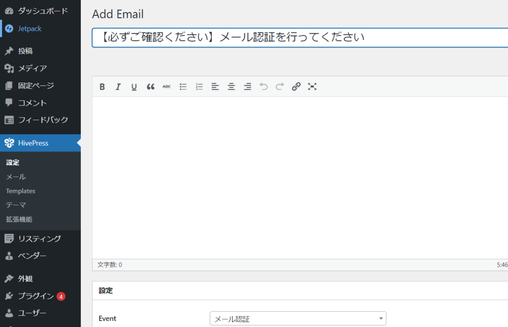The width and height of the screenshot is (508, 327).
Task: Click the underline toolbar icon
Action: pyautogui.click(x=134, y=87)
